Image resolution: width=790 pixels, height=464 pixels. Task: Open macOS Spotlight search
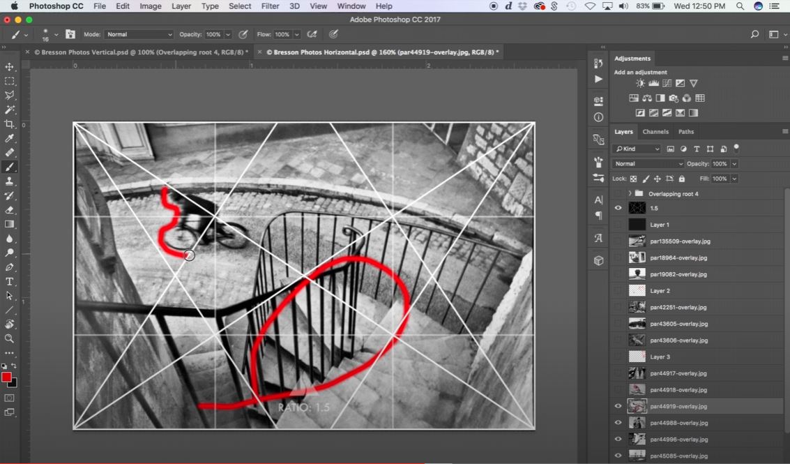pyautogui.click(x=740, y=6)
